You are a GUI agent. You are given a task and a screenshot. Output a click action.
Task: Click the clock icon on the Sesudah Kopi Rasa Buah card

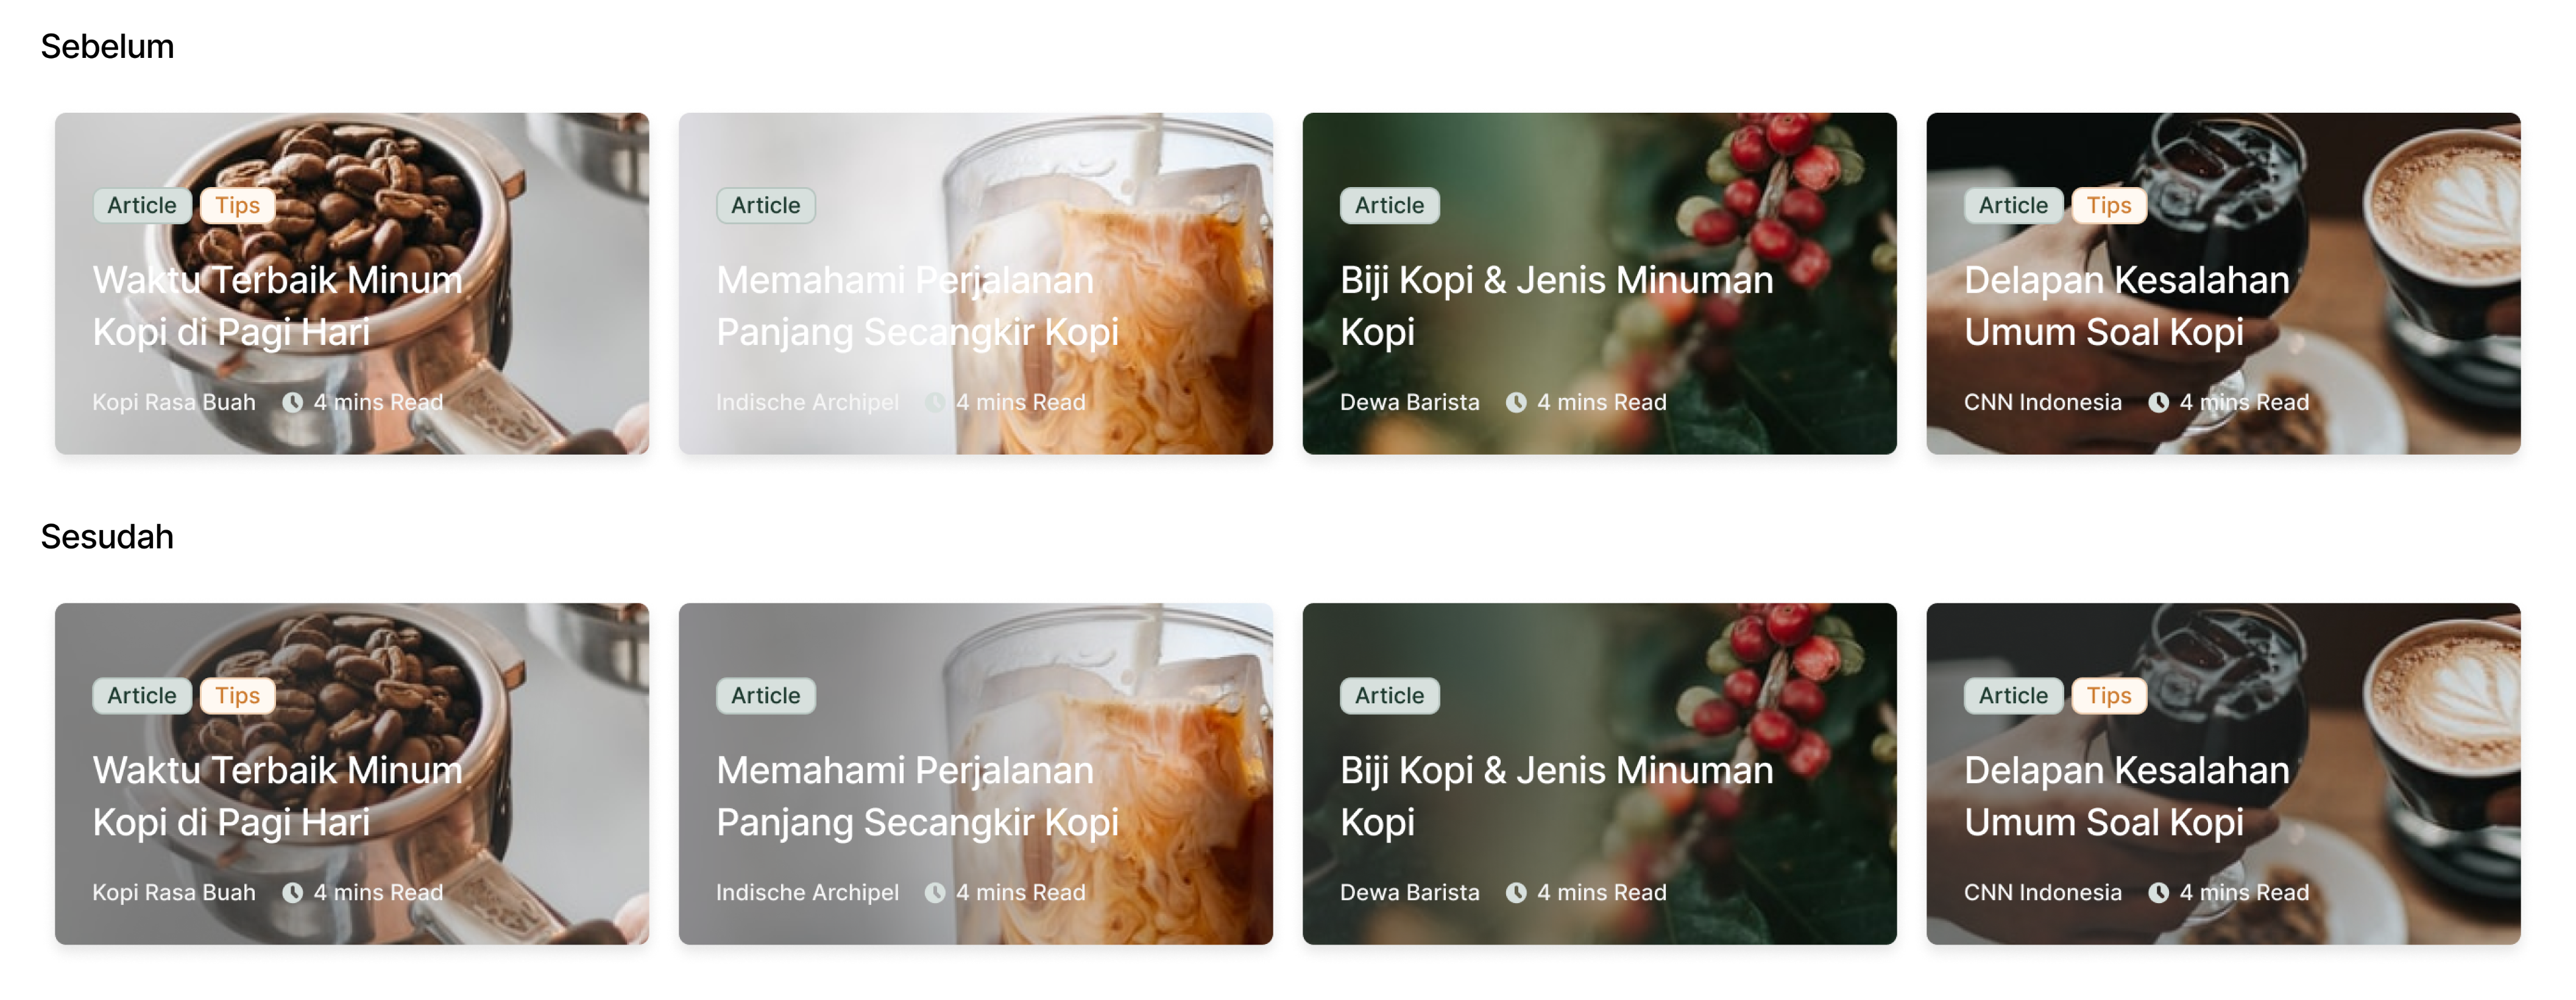tap(292, 892)
